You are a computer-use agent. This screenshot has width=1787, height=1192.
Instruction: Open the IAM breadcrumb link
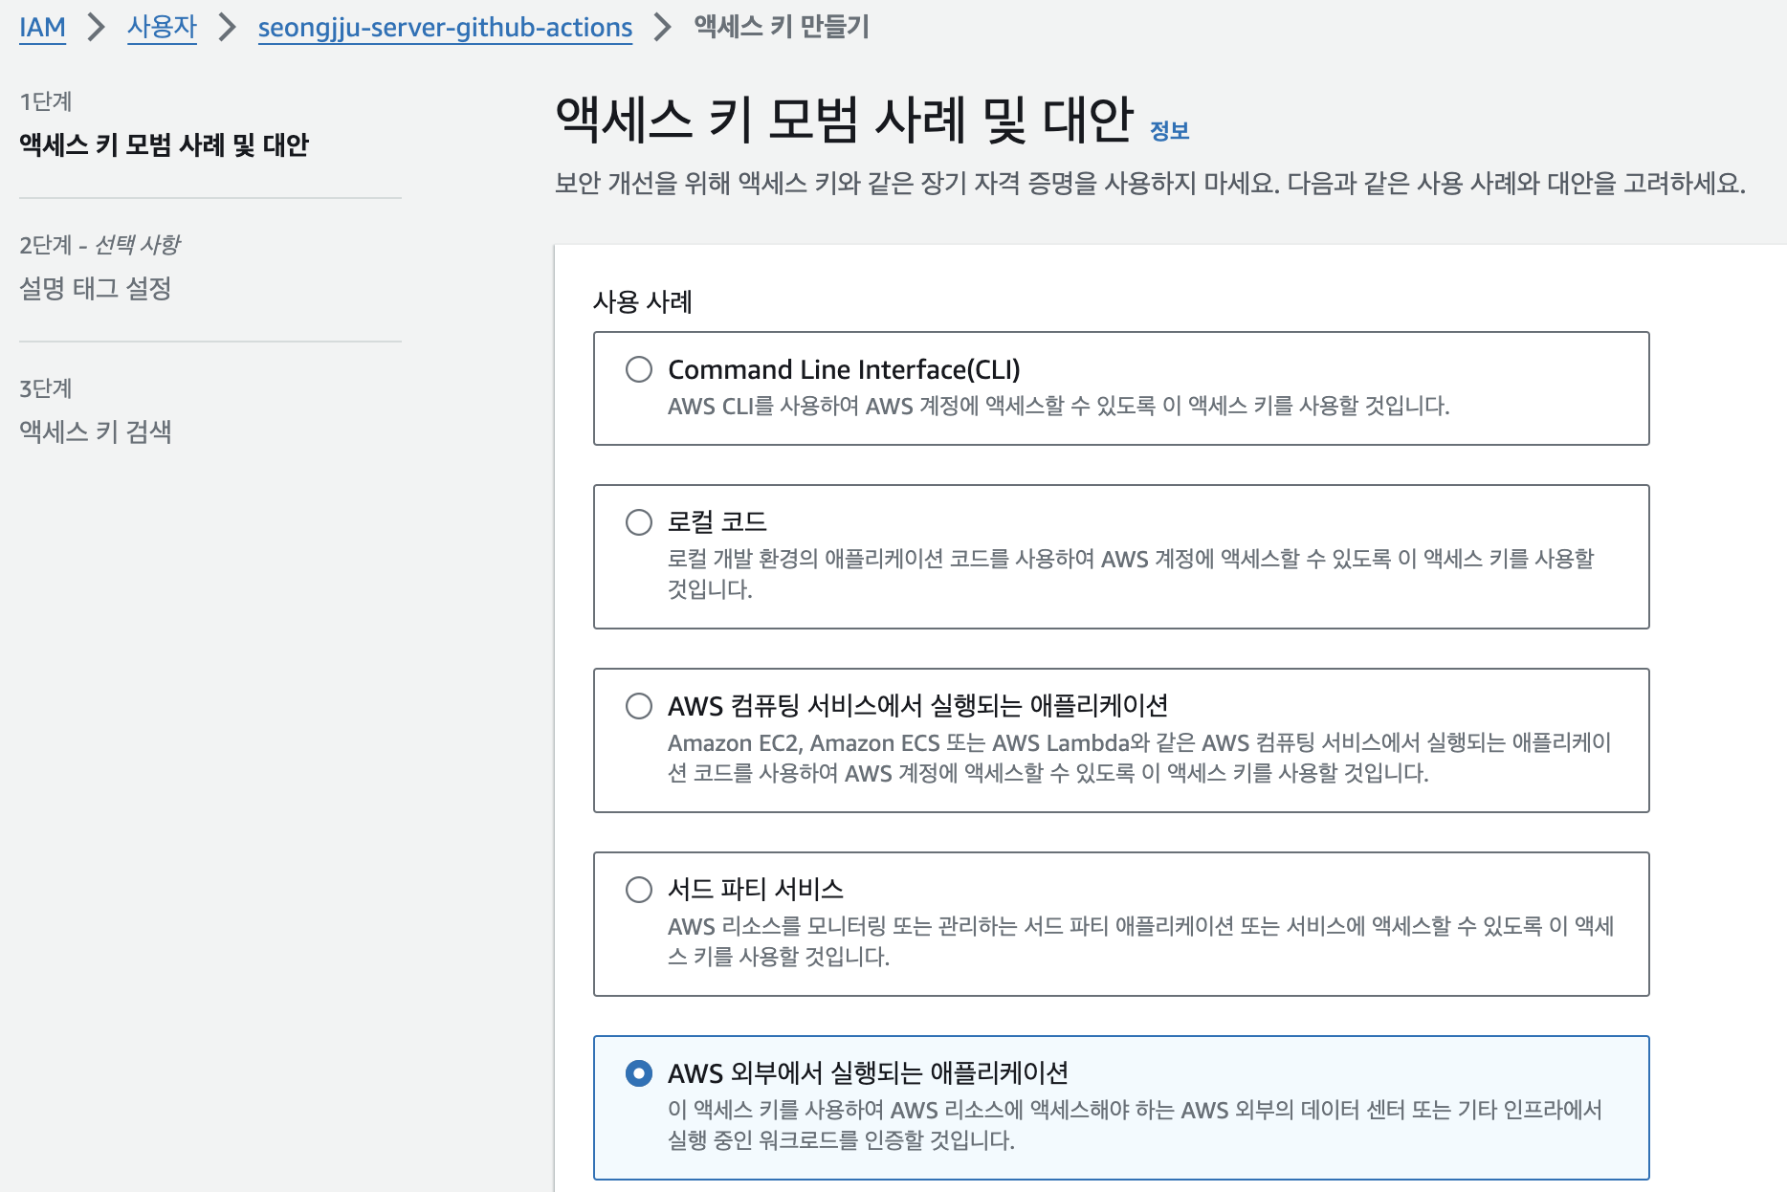click(x=42, y=27)
